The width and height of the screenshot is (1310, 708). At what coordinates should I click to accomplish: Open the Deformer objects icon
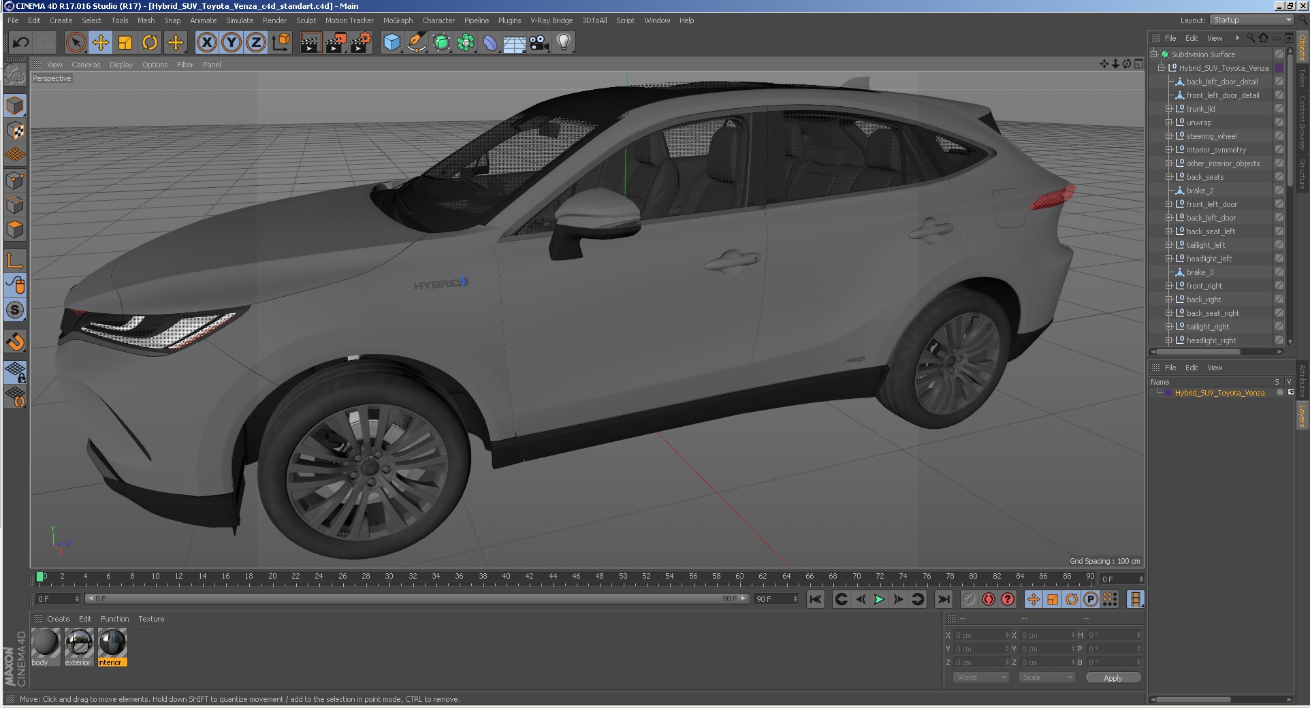pyautogui.click(x=490, y=43)
